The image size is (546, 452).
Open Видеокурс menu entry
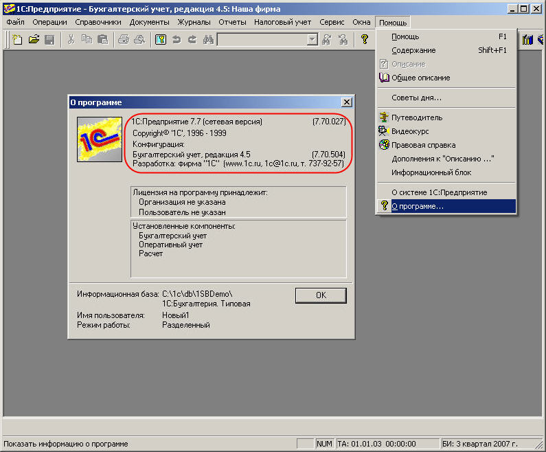446,131
